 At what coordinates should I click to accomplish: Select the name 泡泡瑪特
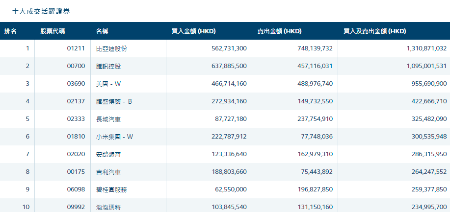click(x=108, y=207)
